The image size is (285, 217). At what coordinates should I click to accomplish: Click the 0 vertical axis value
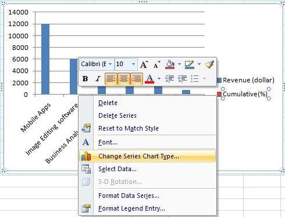click(x=26, y=95)
